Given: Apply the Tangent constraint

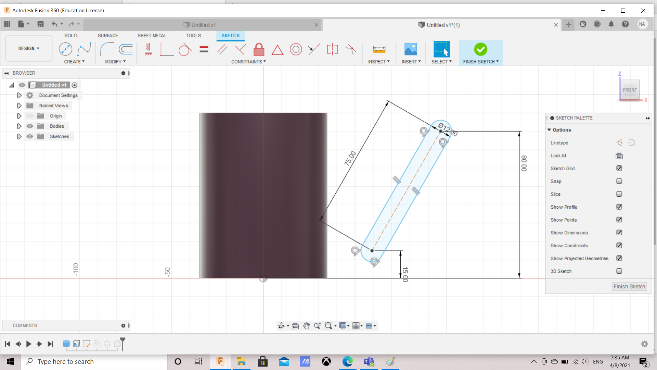Looking at the screenshot, I should (x=185, y=49).
